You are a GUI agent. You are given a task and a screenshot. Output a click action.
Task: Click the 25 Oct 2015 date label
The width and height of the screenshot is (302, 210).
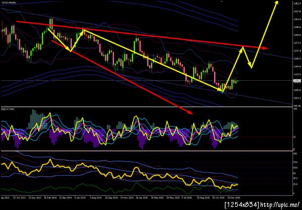(218, 197)
